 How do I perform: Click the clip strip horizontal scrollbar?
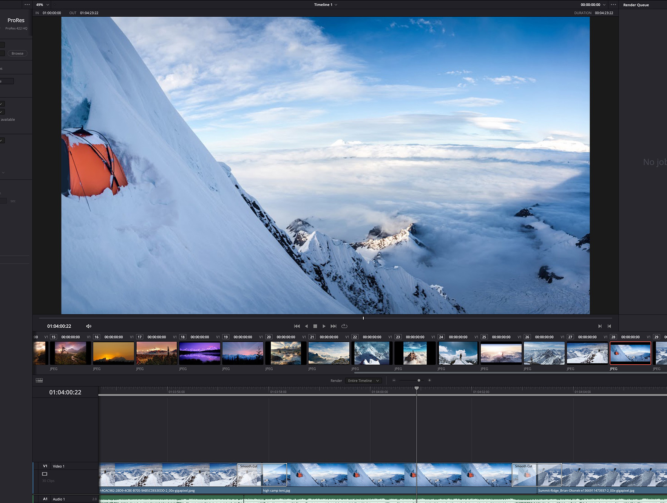tap(510, 373)
